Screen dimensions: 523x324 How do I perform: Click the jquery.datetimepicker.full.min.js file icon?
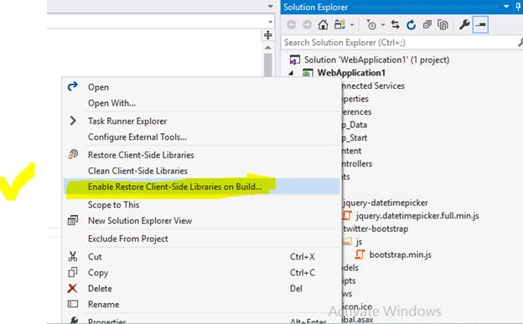347,216
